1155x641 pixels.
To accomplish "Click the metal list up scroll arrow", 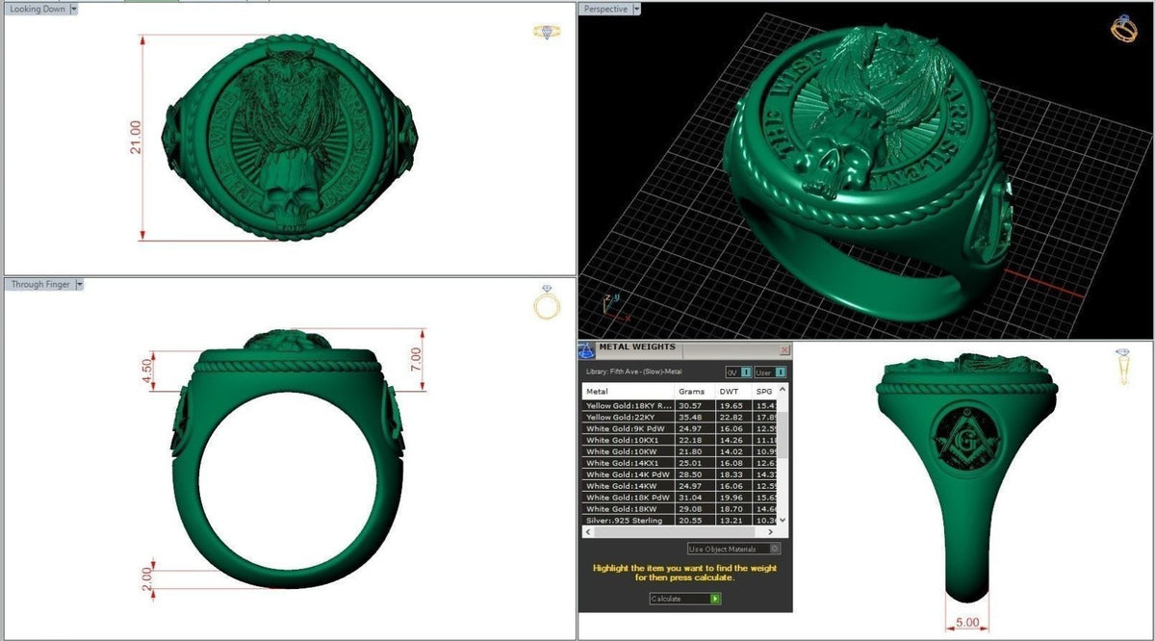I will click(782, 390).
